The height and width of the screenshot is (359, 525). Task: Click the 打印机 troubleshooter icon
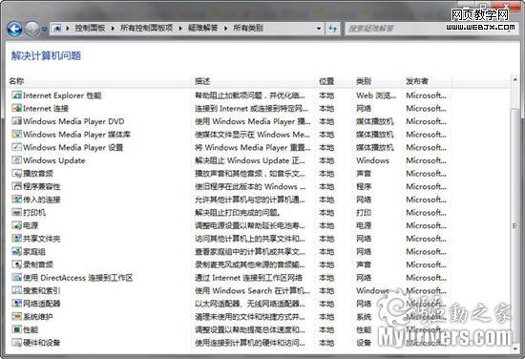[17, 213]
